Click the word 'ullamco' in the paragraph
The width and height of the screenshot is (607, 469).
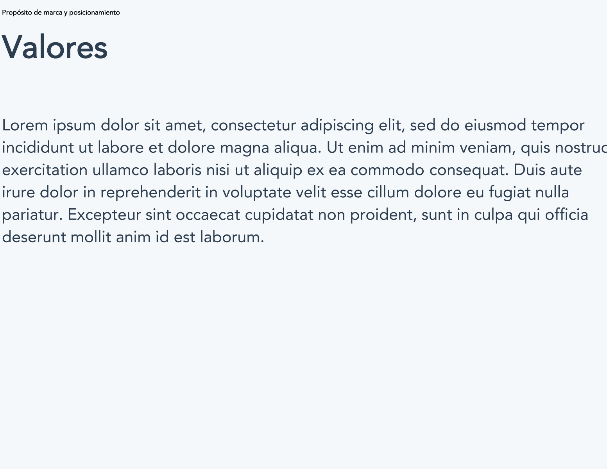click(x=121, y=170)
